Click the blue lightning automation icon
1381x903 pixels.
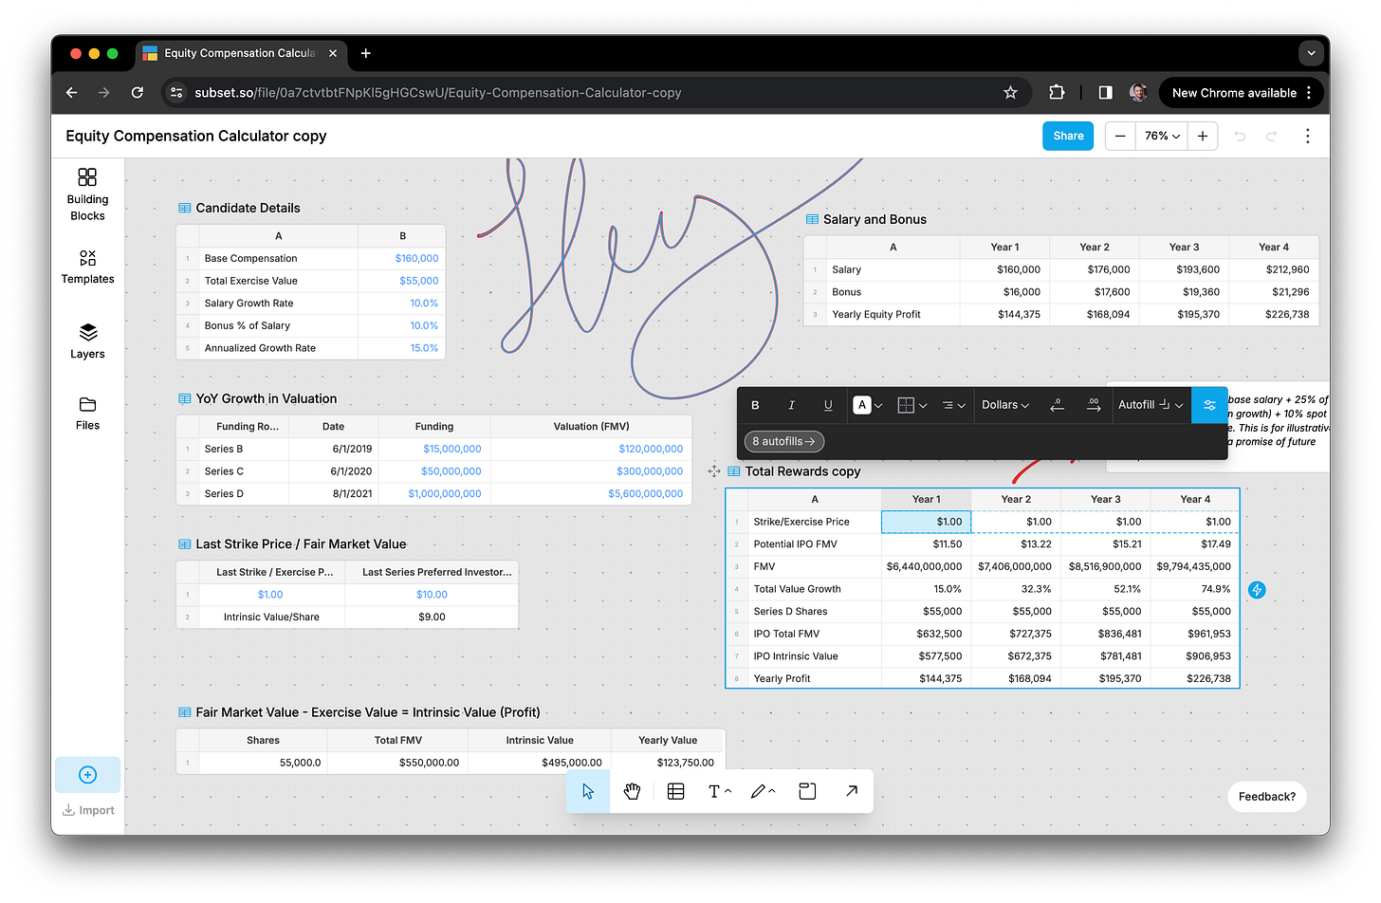(x=1257, y=590)
